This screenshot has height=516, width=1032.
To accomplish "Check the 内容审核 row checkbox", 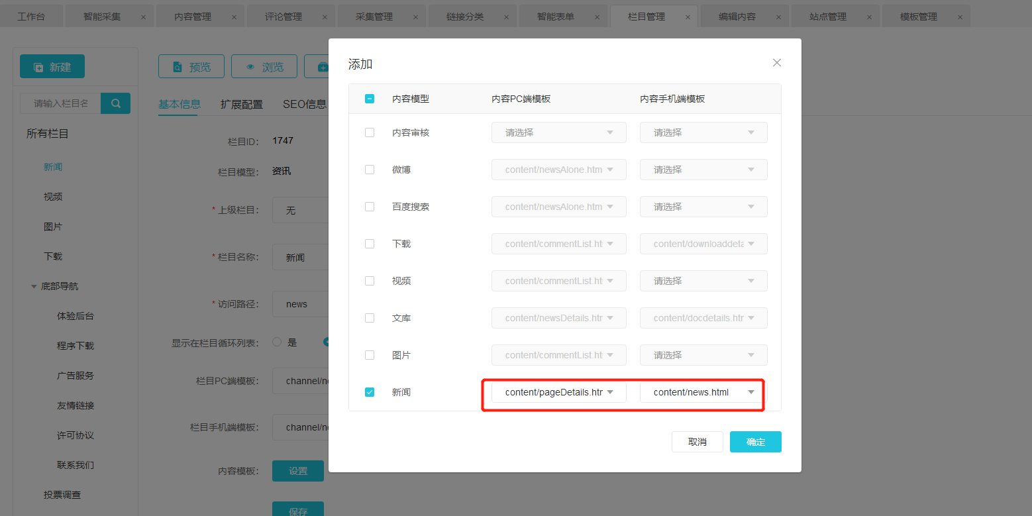I will [370, 132].
